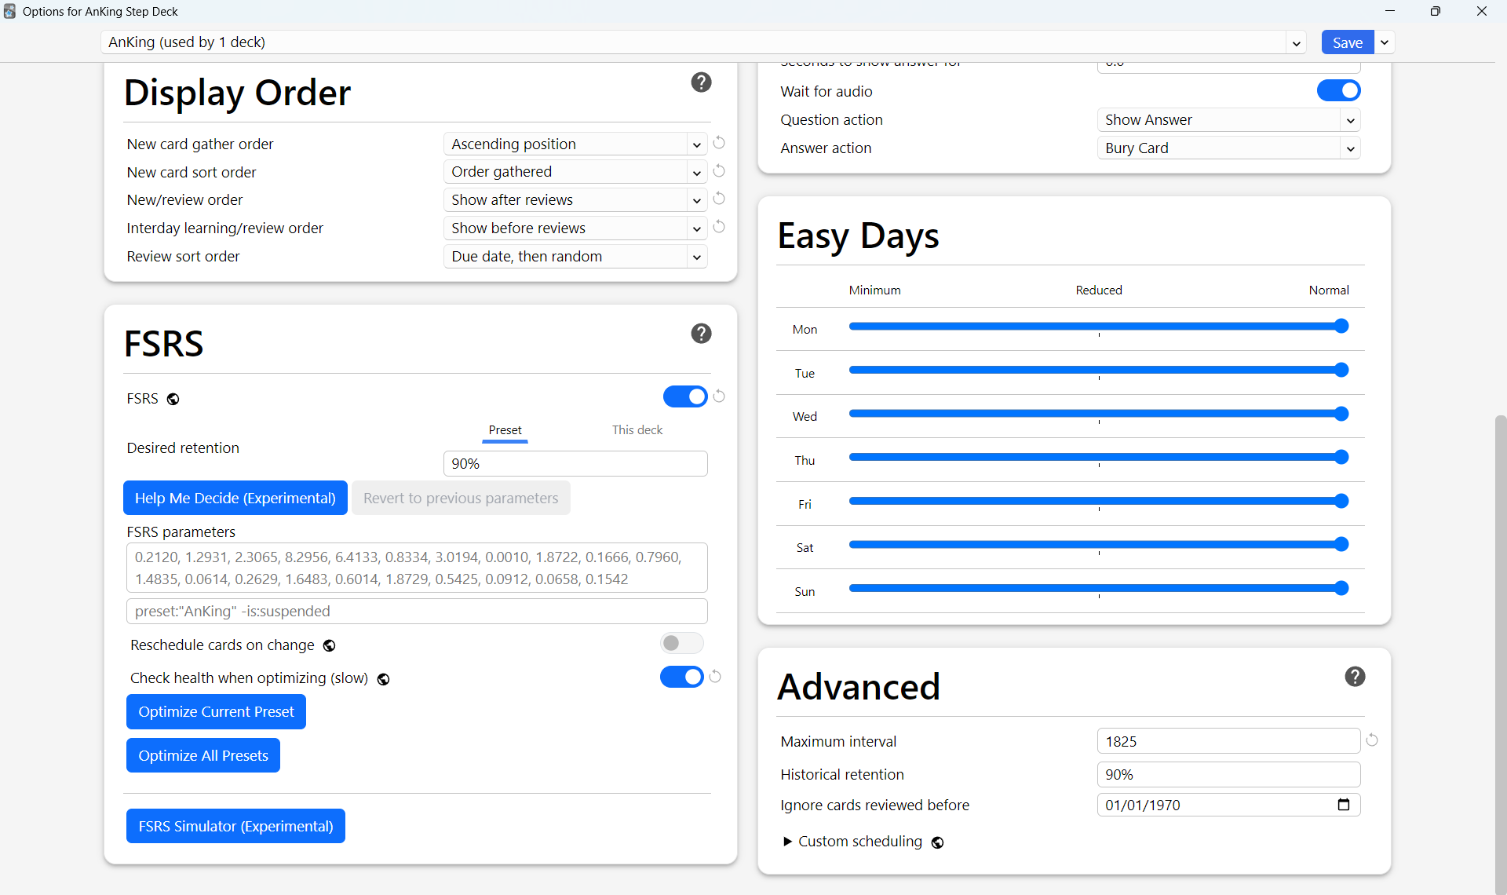Click Optimize Current Preset button
The width and height of the screenshot is (1507, 895).
click(x=216, y=712)
